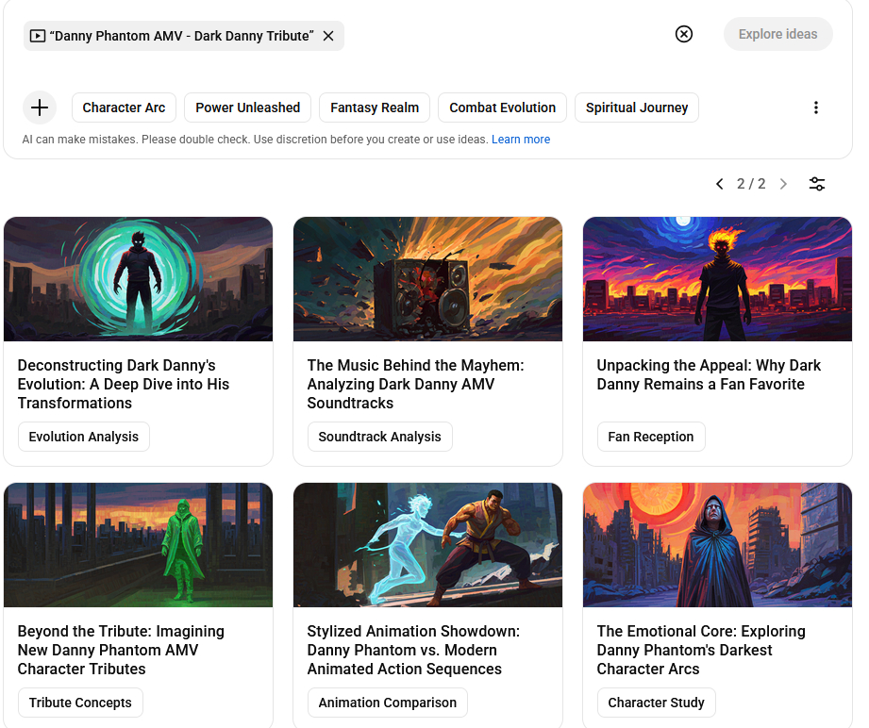Viewport: 869px width, 728px height.
Task: Choose the Combat Evolution chip
Action: point(502,108)
